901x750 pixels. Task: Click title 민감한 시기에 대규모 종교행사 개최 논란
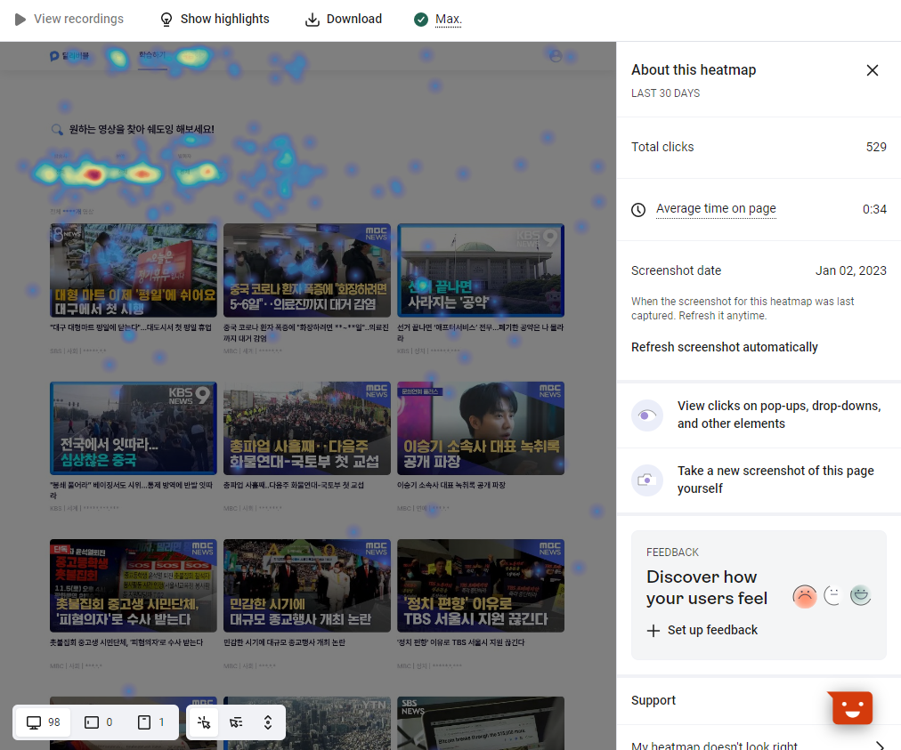coord(284,642)
